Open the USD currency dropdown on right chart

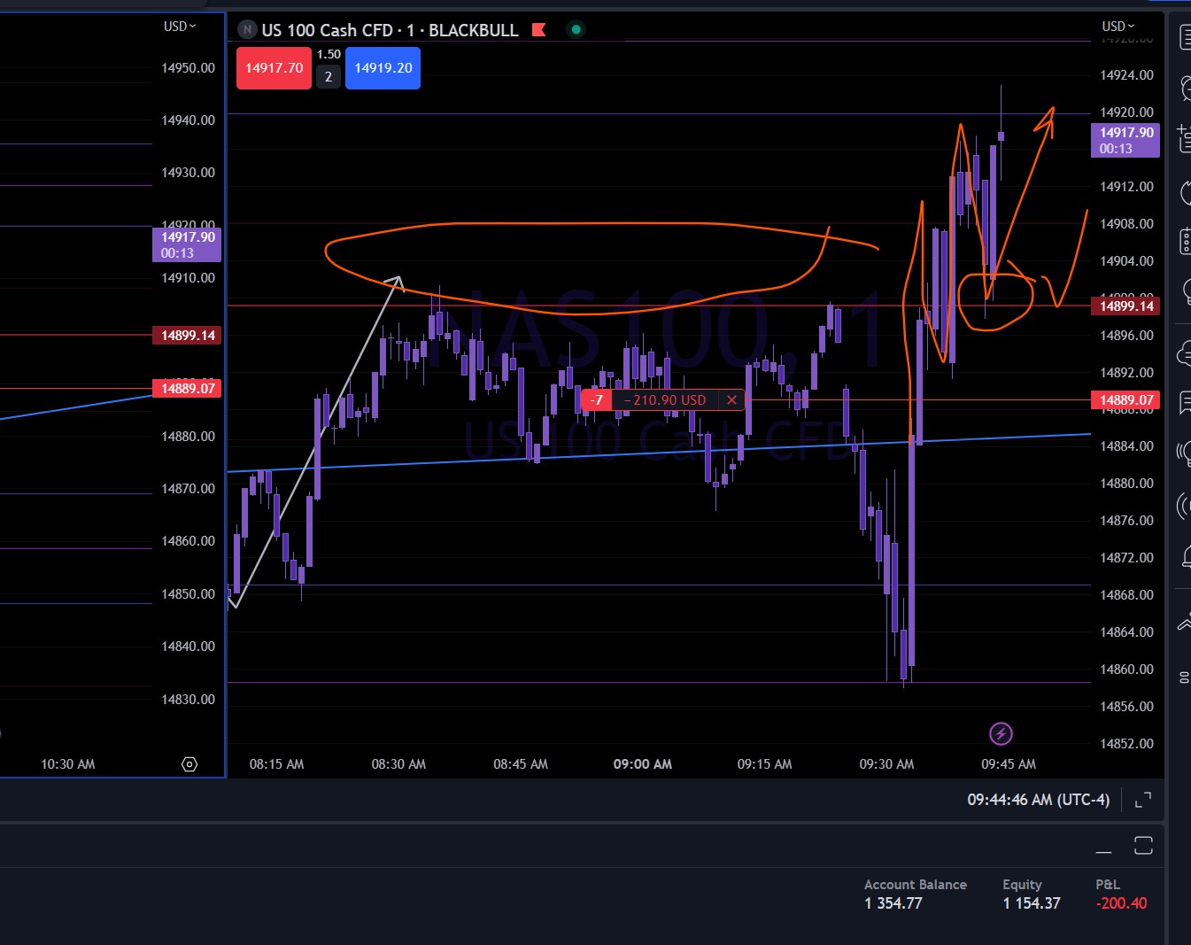click(x=1118, y=27)
